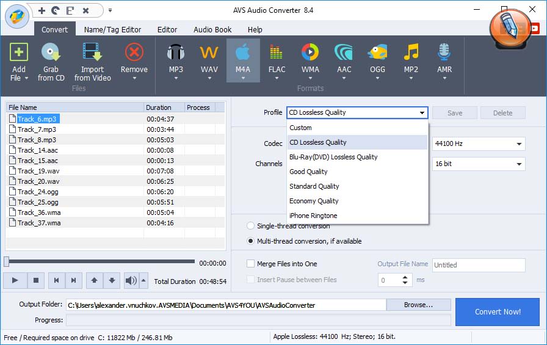Move selected file down in list
The width and height of the screenshot is (547, 345).
click(x=112, y=280)
